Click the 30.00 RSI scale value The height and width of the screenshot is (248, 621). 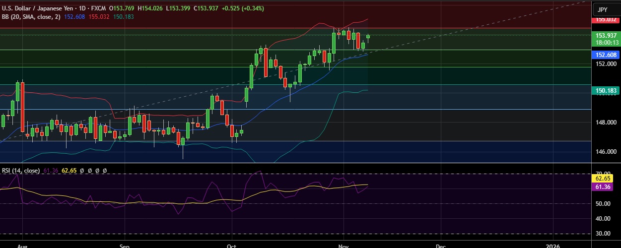point(604,234)
